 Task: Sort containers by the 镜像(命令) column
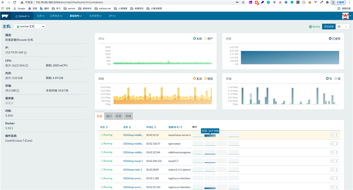tap(175, 127)
